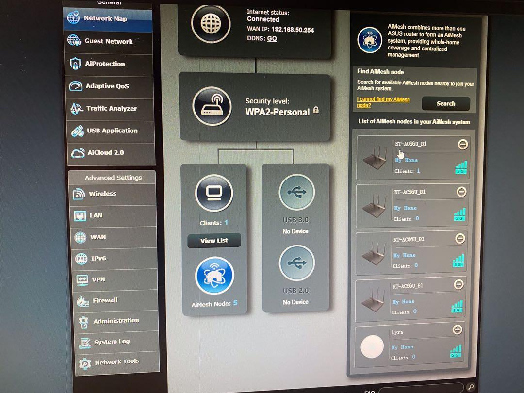The image size is (524, 393).
Task: Click the Clients computer icon
Action: coord(214,193)
